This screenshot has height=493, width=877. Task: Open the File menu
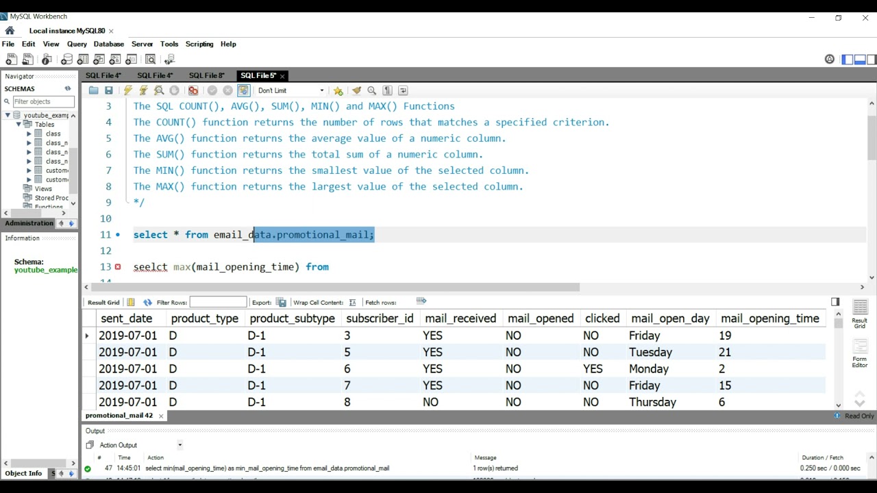pos(8,44)
